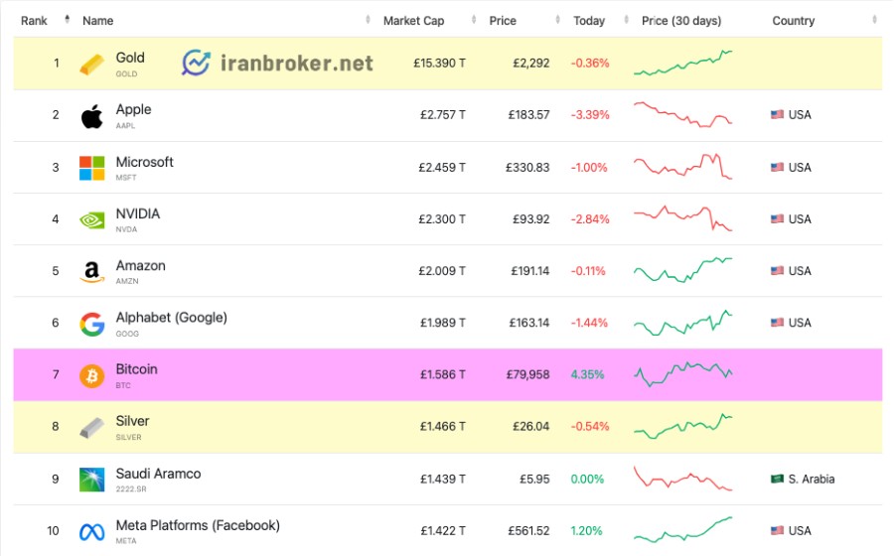
Task: Sort table by Price column arrows
Action: coord(557,20)
